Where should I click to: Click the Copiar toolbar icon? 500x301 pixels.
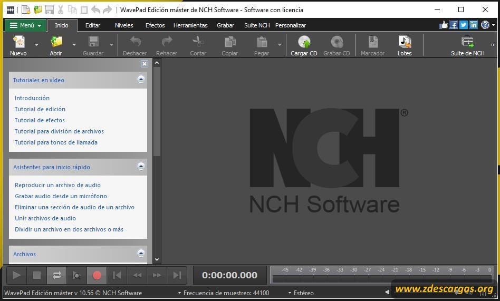point(230,42)
